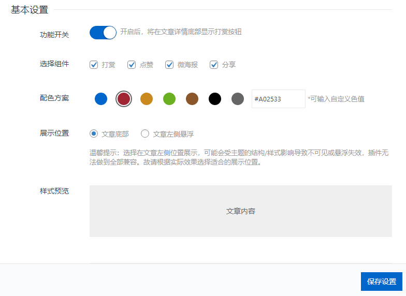Click the description 开启后，将在文章详情底部显示打赏按钮
The image size is (406, 296).
(181, 32)
